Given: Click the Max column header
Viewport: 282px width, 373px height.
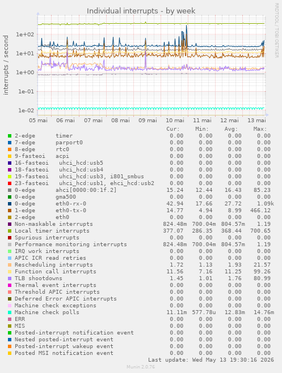Looking at the screenshot, I should click(260, 129).
